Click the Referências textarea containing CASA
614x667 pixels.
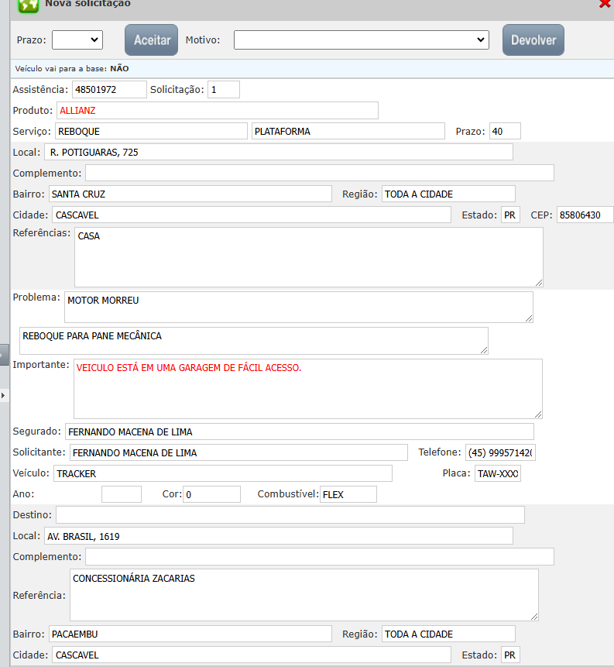(x=308, y=257)
